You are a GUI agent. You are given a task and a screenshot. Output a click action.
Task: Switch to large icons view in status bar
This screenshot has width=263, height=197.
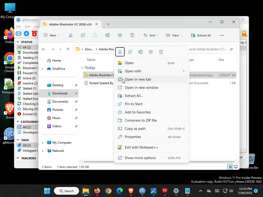coord(236,167)
